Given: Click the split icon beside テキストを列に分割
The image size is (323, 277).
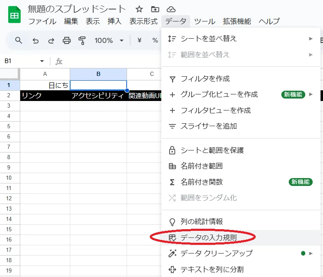Looking at the screenshot, I should coord(172,270).
